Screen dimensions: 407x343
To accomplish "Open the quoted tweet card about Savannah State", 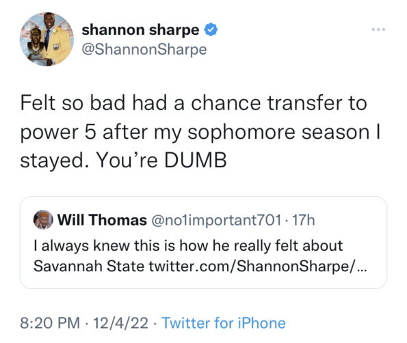I will coord(204,243).
